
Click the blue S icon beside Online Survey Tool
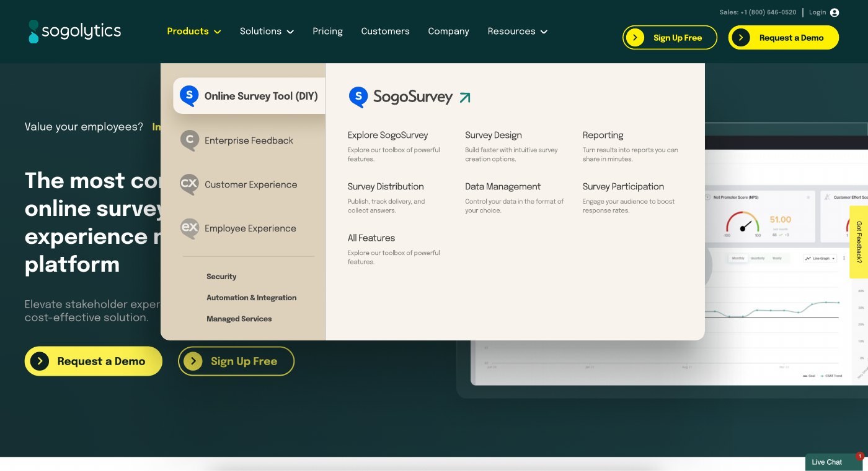pyautogui.click(x=189, y=96)
